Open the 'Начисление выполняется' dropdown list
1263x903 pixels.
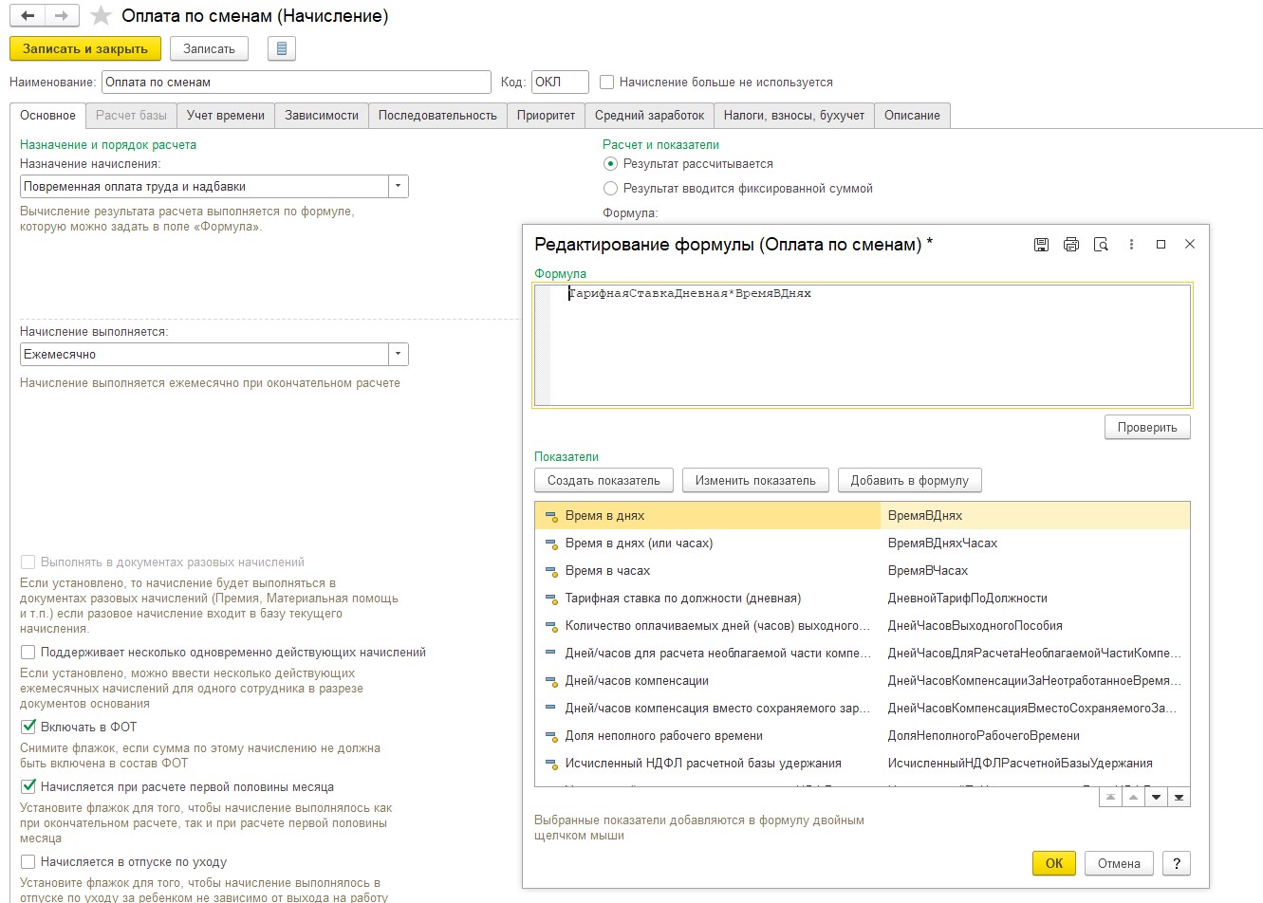[399, 355]
